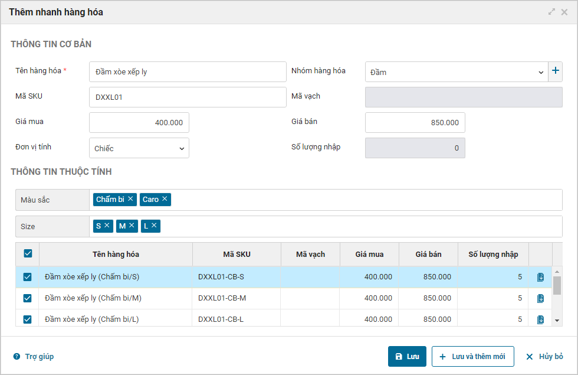Open the Nhóm hàng hóa dropdown
The image size is (578, 375).
point(456,72)
